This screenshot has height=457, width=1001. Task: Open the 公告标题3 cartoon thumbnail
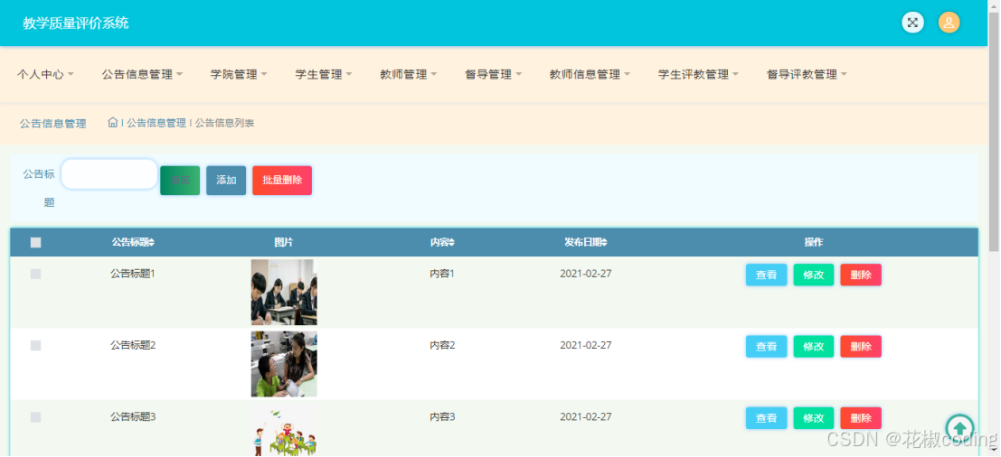click(283, 432)
